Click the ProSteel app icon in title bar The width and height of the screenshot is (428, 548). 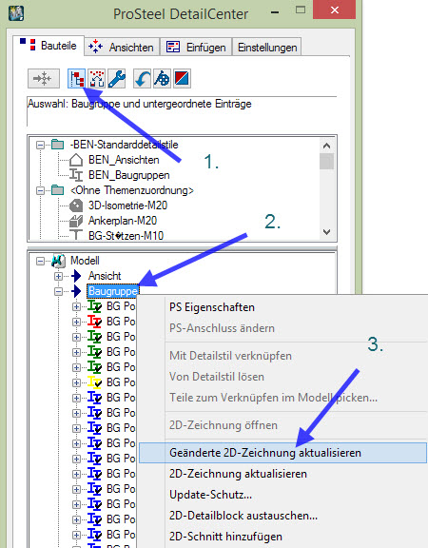click(x=16, y=13)
